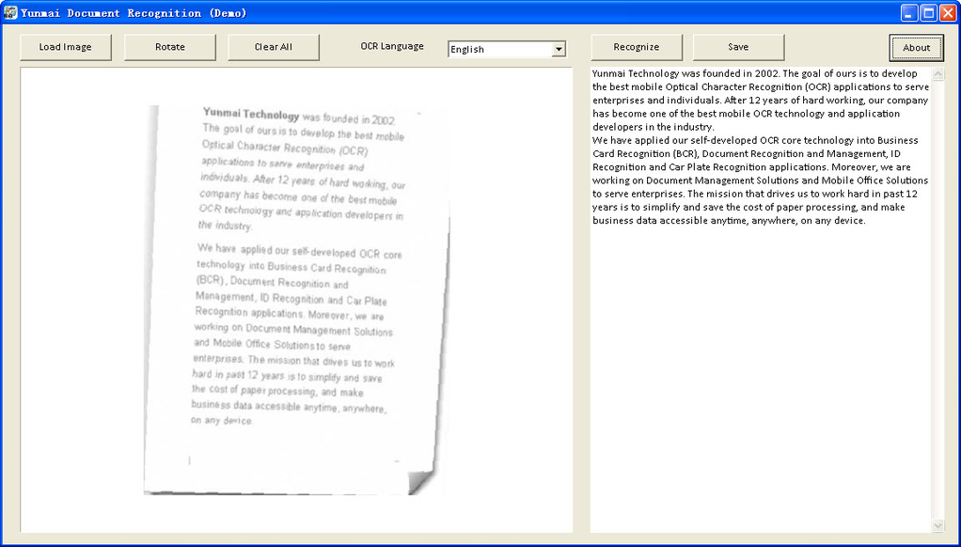Screen dimensions: 961x547
Task: Click the up arrow of the text scrollbar
Action: click(x=937, y=74)
